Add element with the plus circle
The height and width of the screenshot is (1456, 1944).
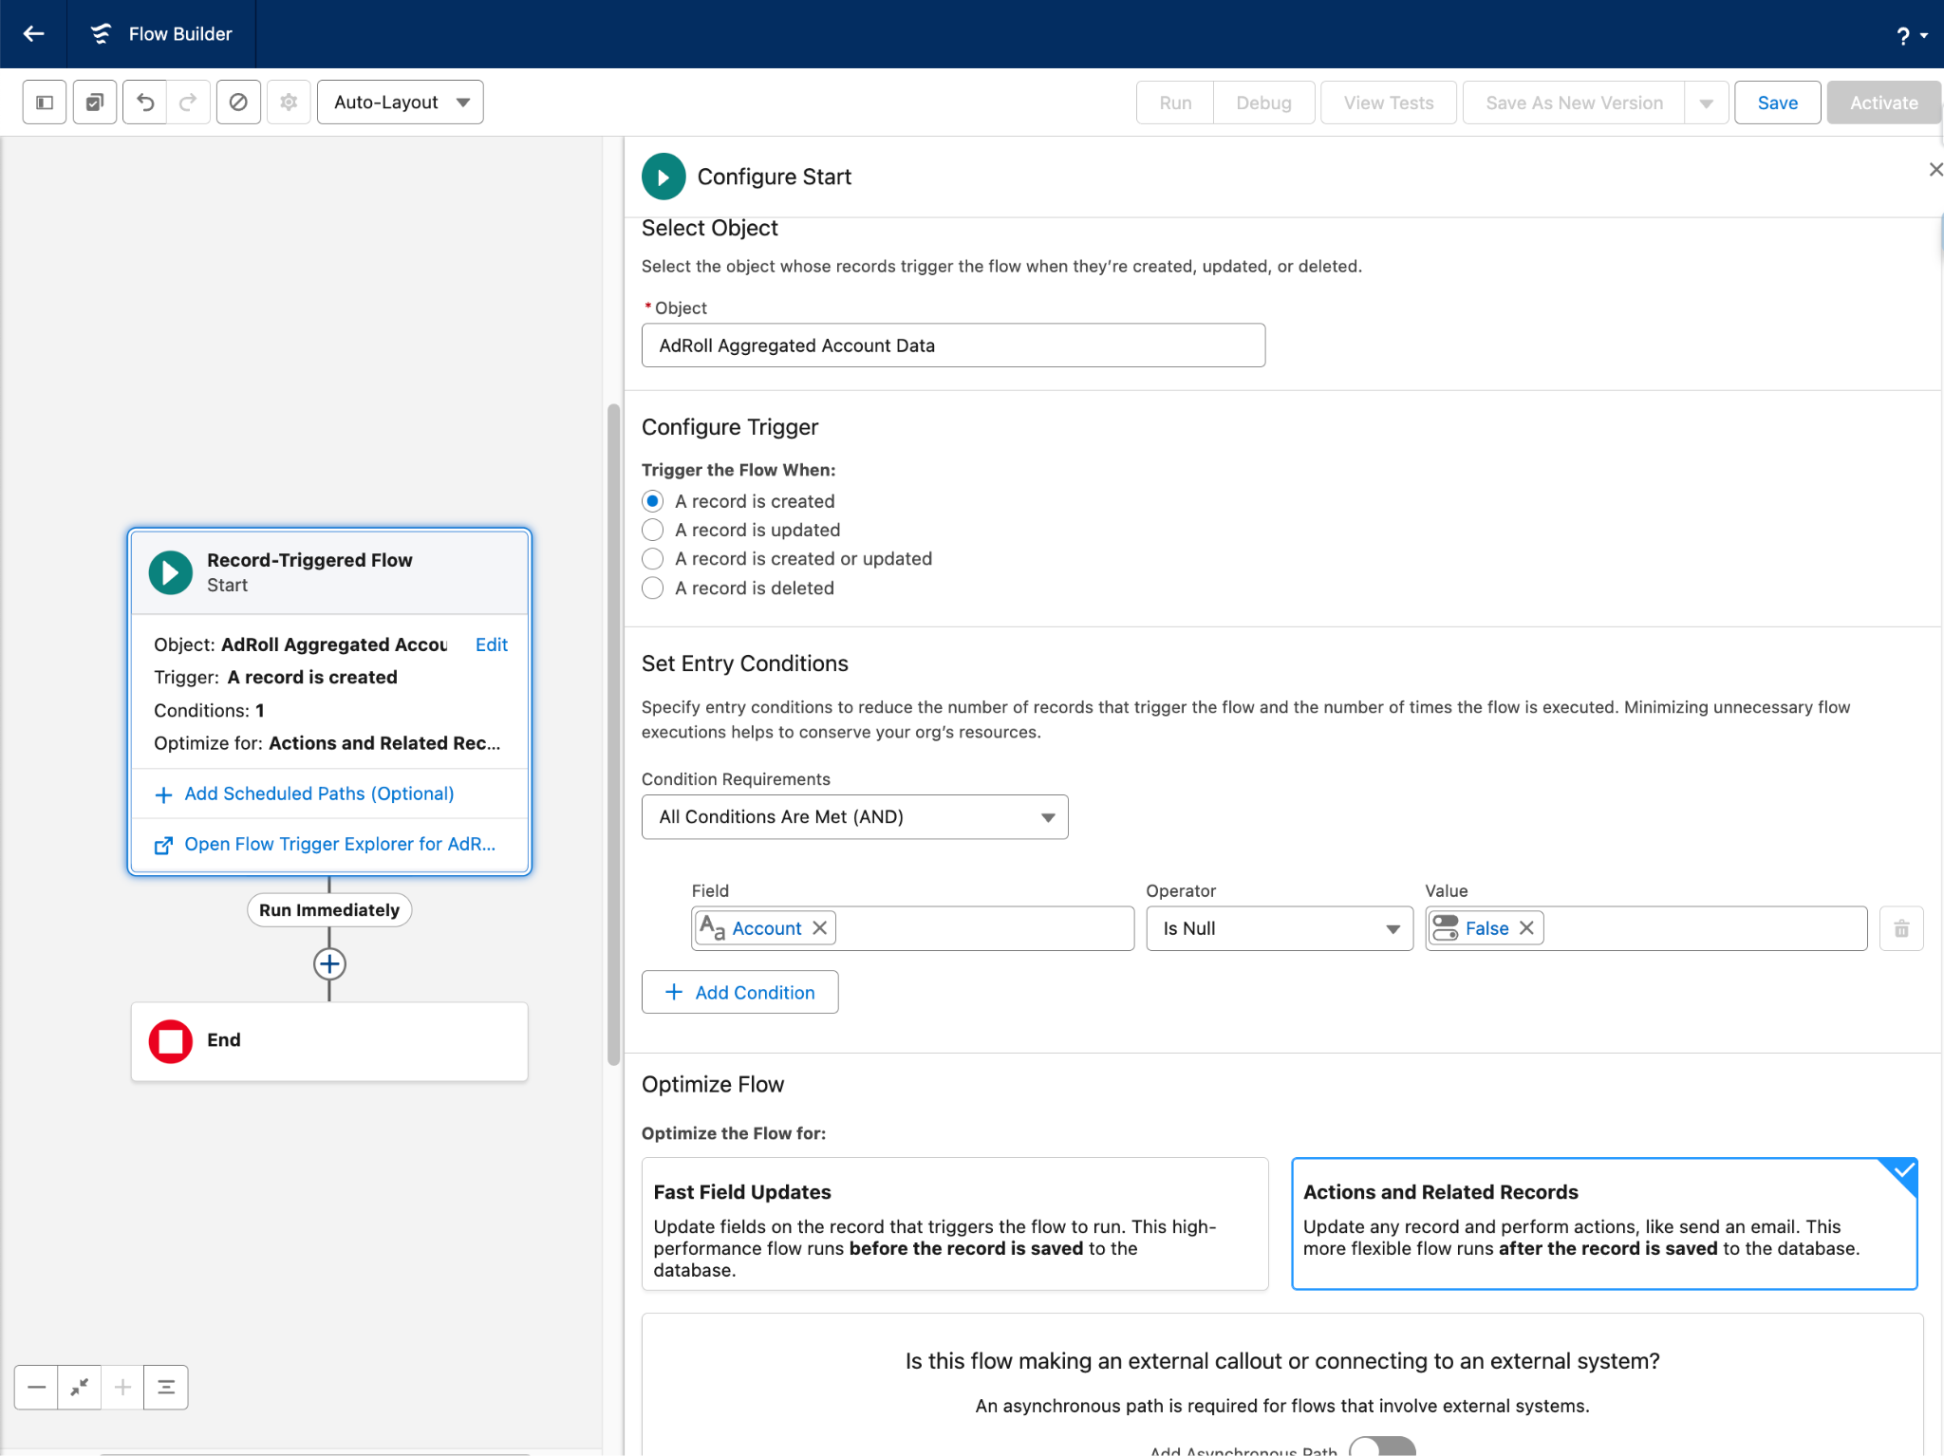[x=329, y=964]
